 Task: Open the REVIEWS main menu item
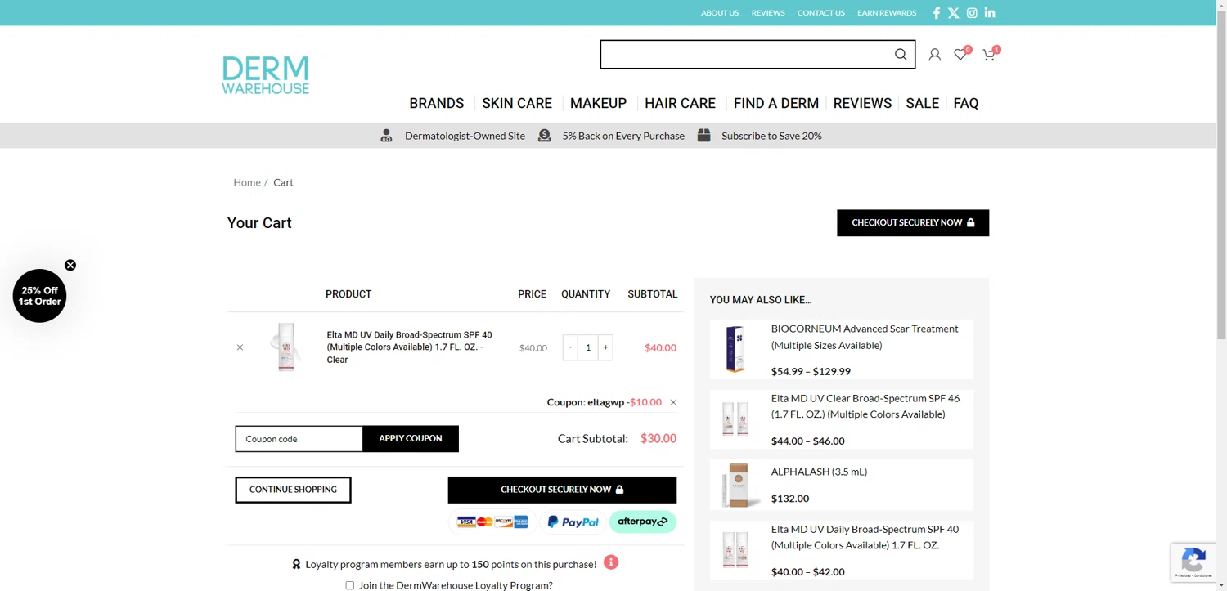click(862, 103)
